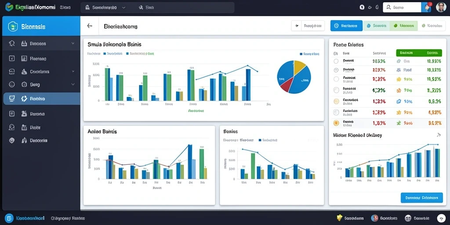Switch to the green-dot tab in the header

403,25
